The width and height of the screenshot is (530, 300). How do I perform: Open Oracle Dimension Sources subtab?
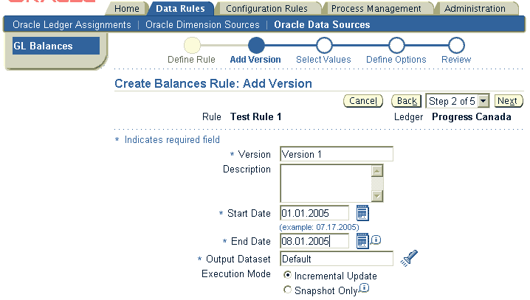(202, 24)
